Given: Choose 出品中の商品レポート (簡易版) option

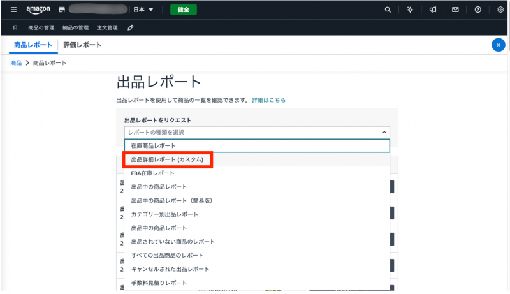Looking at the screenshot, I should pyautogui.click(x=257, y=201).
